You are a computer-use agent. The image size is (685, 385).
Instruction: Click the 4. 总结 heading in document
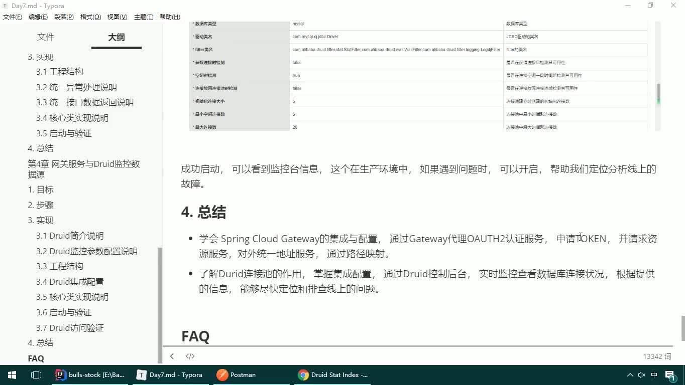click(x=203, y=213)
